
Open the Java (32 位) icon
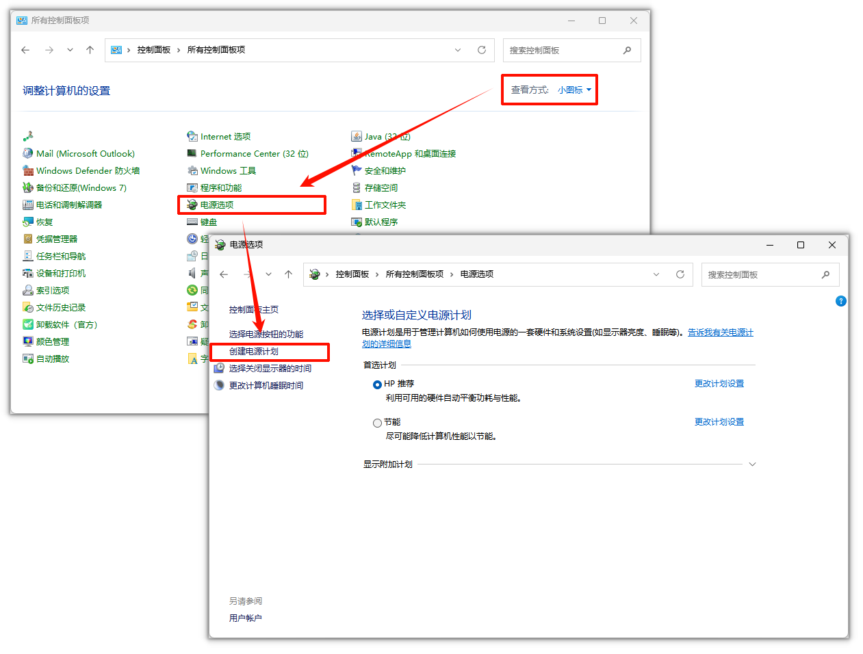[357, 137]
